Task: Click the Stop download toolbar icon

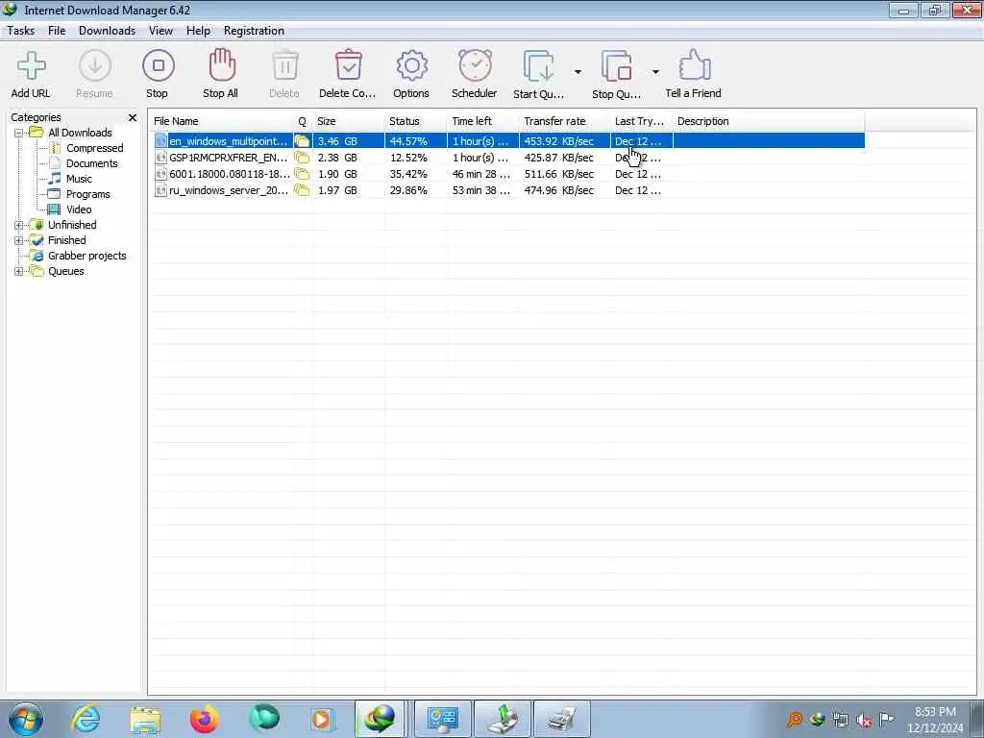Action: (x=158, y=66)
